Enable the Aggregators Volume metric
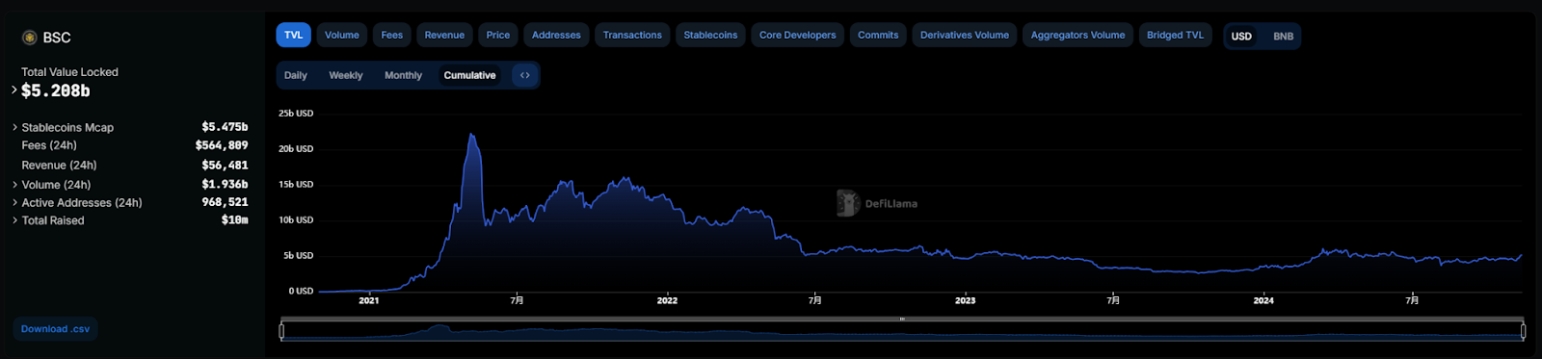1542x359 pixels. click(x=1077, y=35)
